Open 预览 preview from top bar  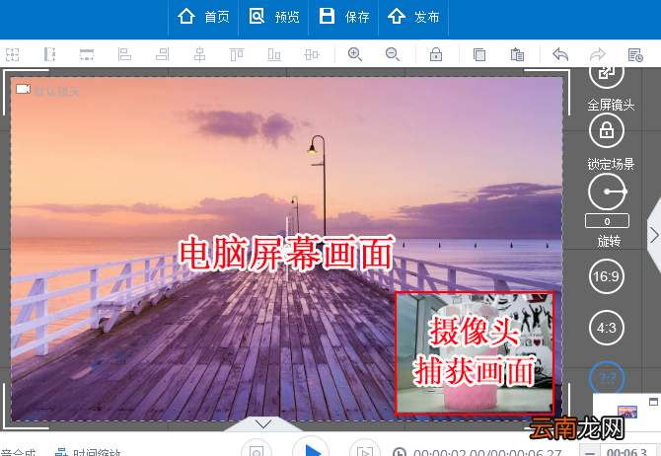[x=273, y=17]
